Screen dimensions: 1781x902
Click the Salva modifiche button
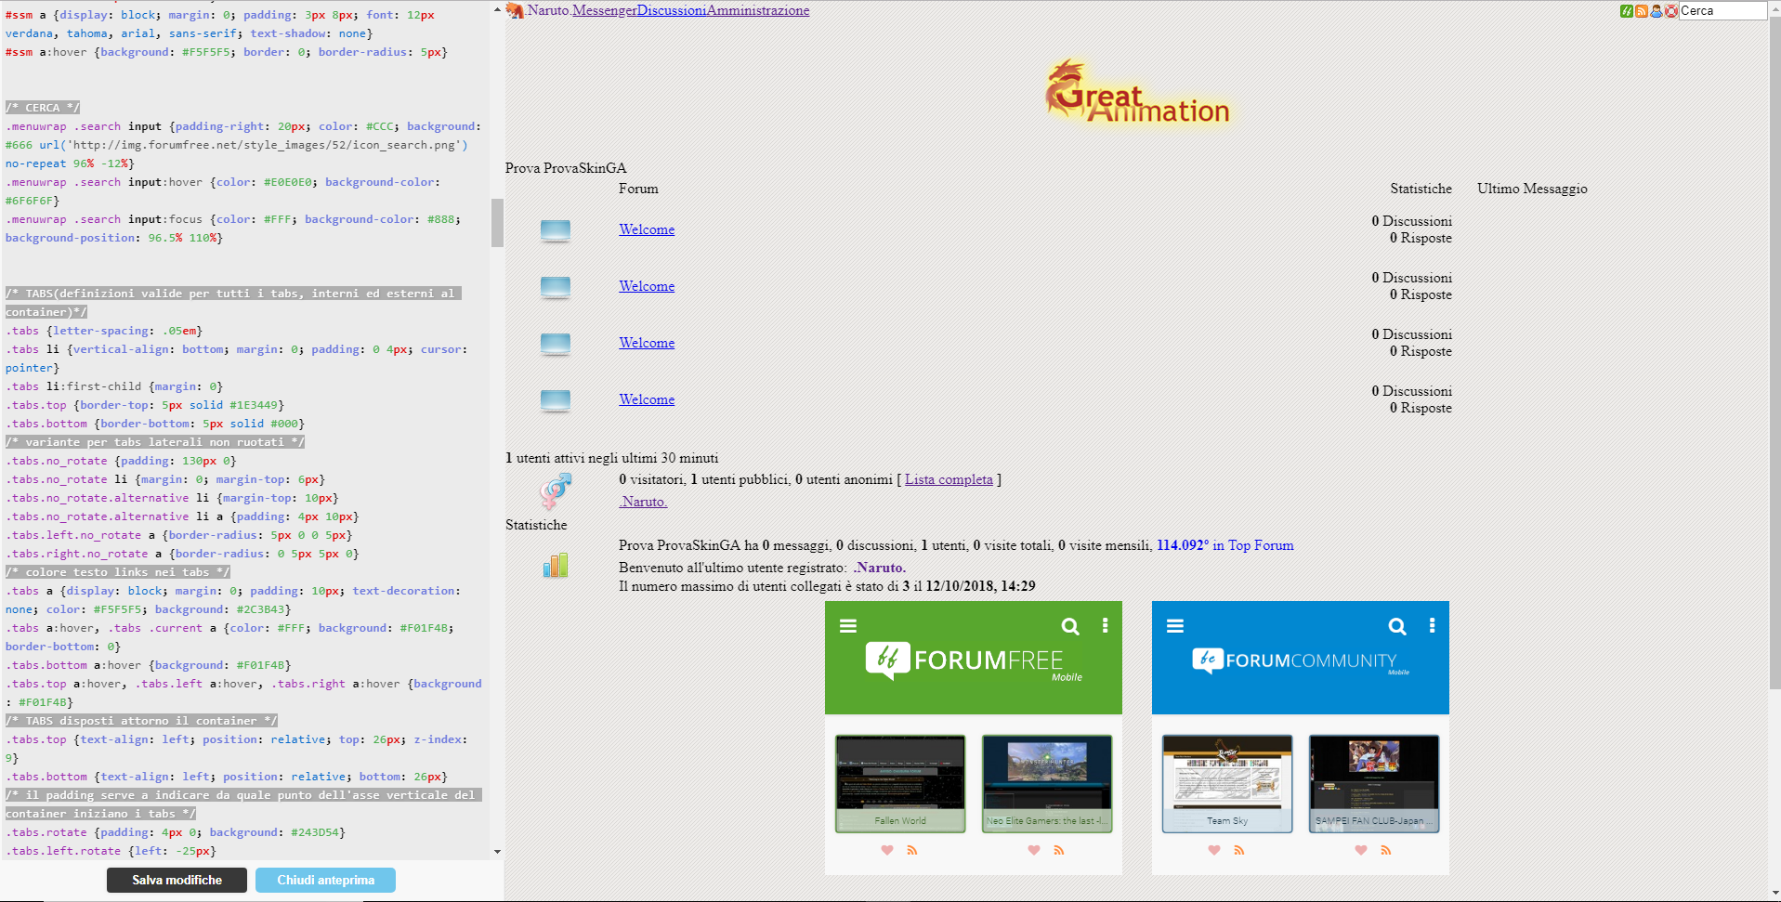pos(177,880)
